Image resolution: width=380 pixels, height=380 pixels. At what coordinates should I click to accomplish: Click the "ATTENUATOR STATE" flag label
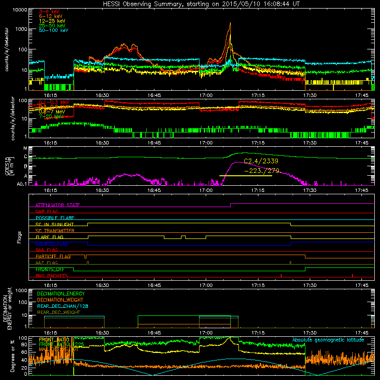click(57, 205)
